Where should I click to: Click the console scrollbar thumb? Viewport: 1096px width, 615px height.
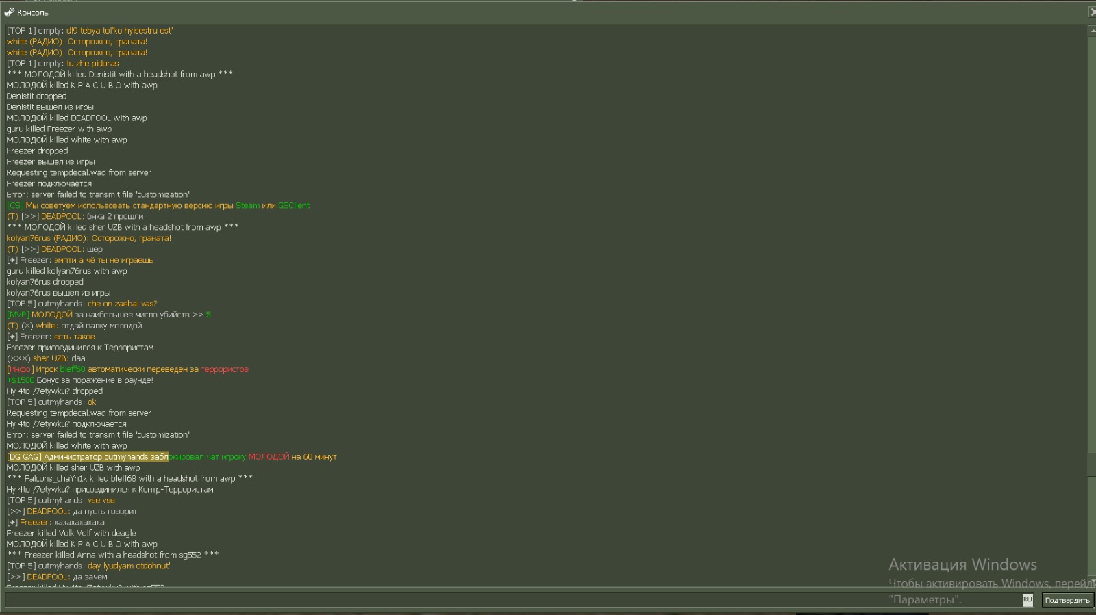click(1091, 464)
